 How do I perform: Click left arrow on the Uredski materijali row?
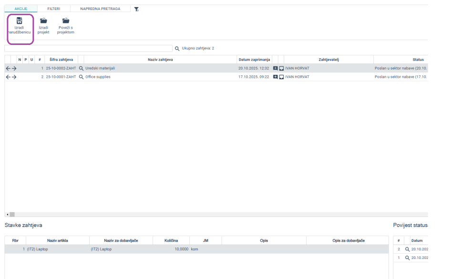[8, 68]
